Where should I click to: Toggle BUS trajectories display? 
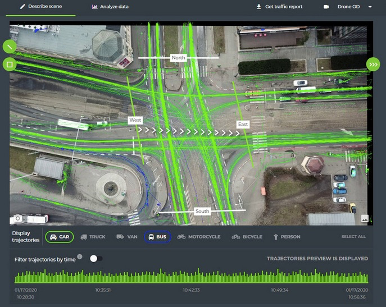(157, 237)
